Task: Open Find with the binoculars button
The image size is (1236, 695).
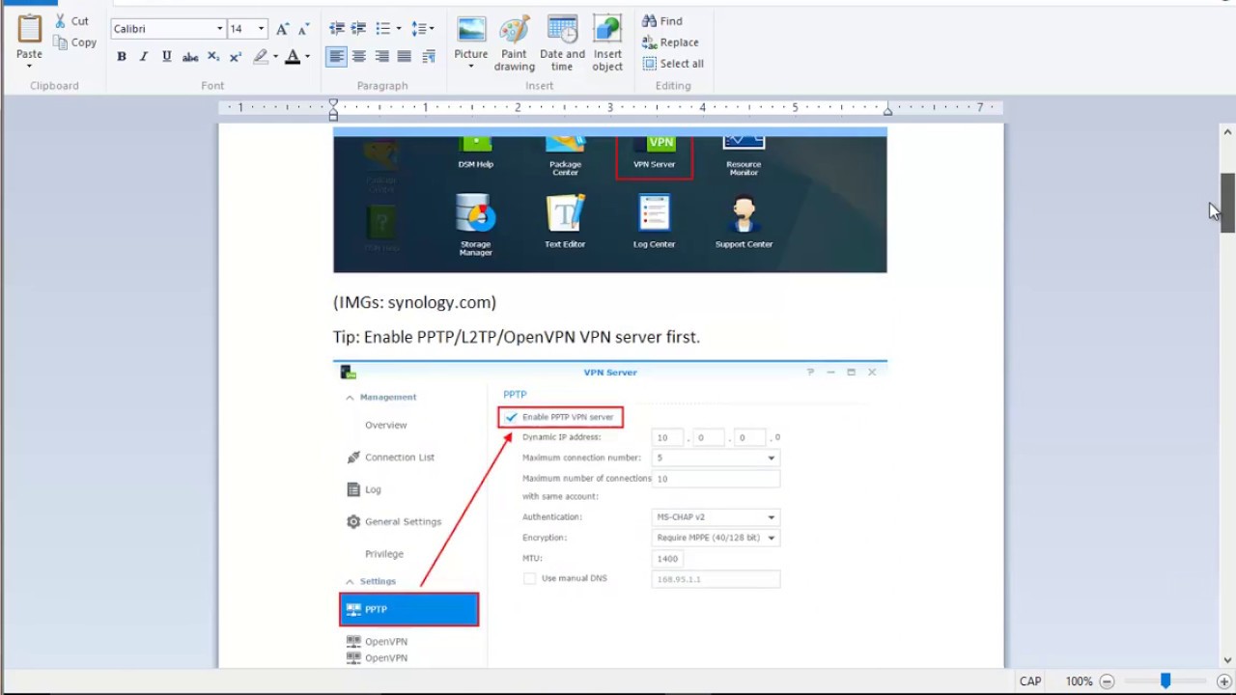Action: 662,21
